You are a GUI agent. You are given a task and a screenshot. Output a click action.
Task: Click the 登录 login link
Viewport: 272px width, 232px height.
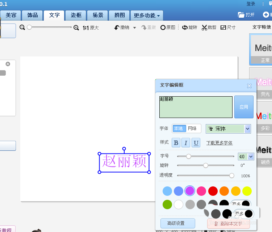pos(251,4)
